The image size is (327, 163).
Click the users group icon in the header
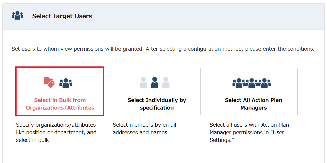pos(17,16)
